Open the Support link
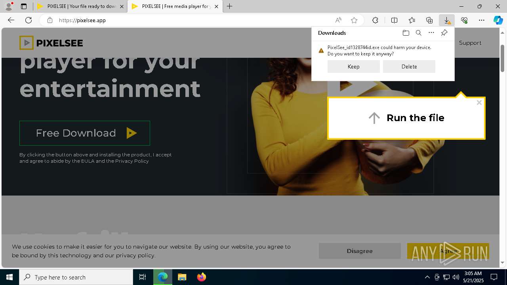 tap(470, 43)
